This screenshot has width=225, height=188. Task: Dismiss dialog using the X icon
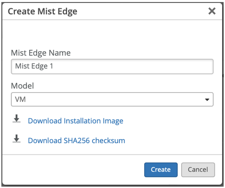click(x=212, y=11)
